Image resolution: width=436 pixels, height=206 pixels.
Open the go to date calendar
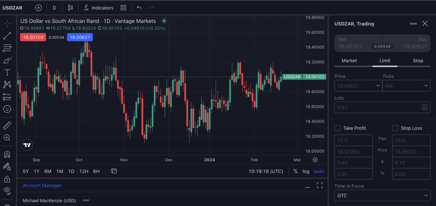[114, 171]
